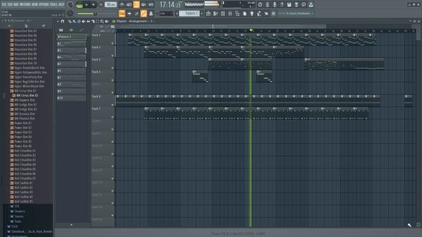The height and width of the screenshot is (237, 422).
Task: Open the TOOLS menu
Action: [53, 5]
